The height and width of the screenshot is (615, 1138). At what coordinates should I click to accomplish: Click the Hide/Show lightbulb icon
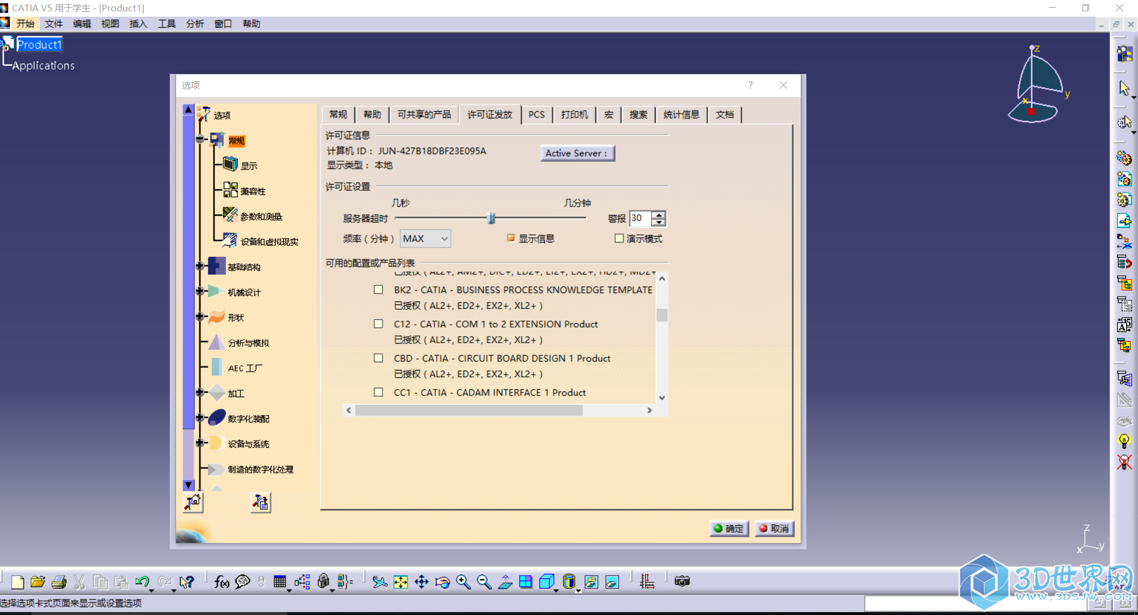point(1124,441)
